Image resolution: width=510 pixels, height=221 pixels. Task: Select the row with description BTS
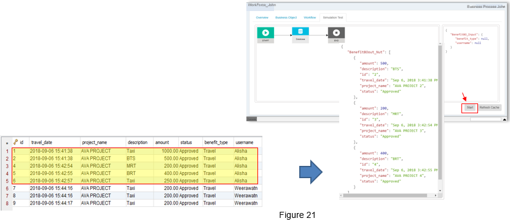[x=137, y=159]
